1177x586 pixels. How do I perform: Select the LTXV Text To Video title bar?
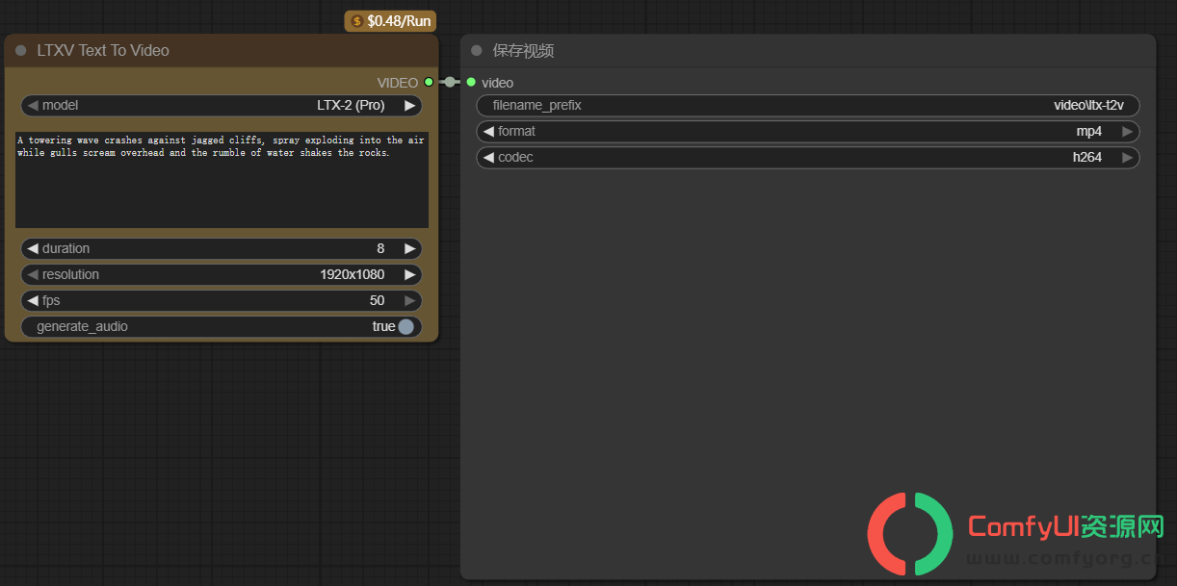(x=222, y=50)
